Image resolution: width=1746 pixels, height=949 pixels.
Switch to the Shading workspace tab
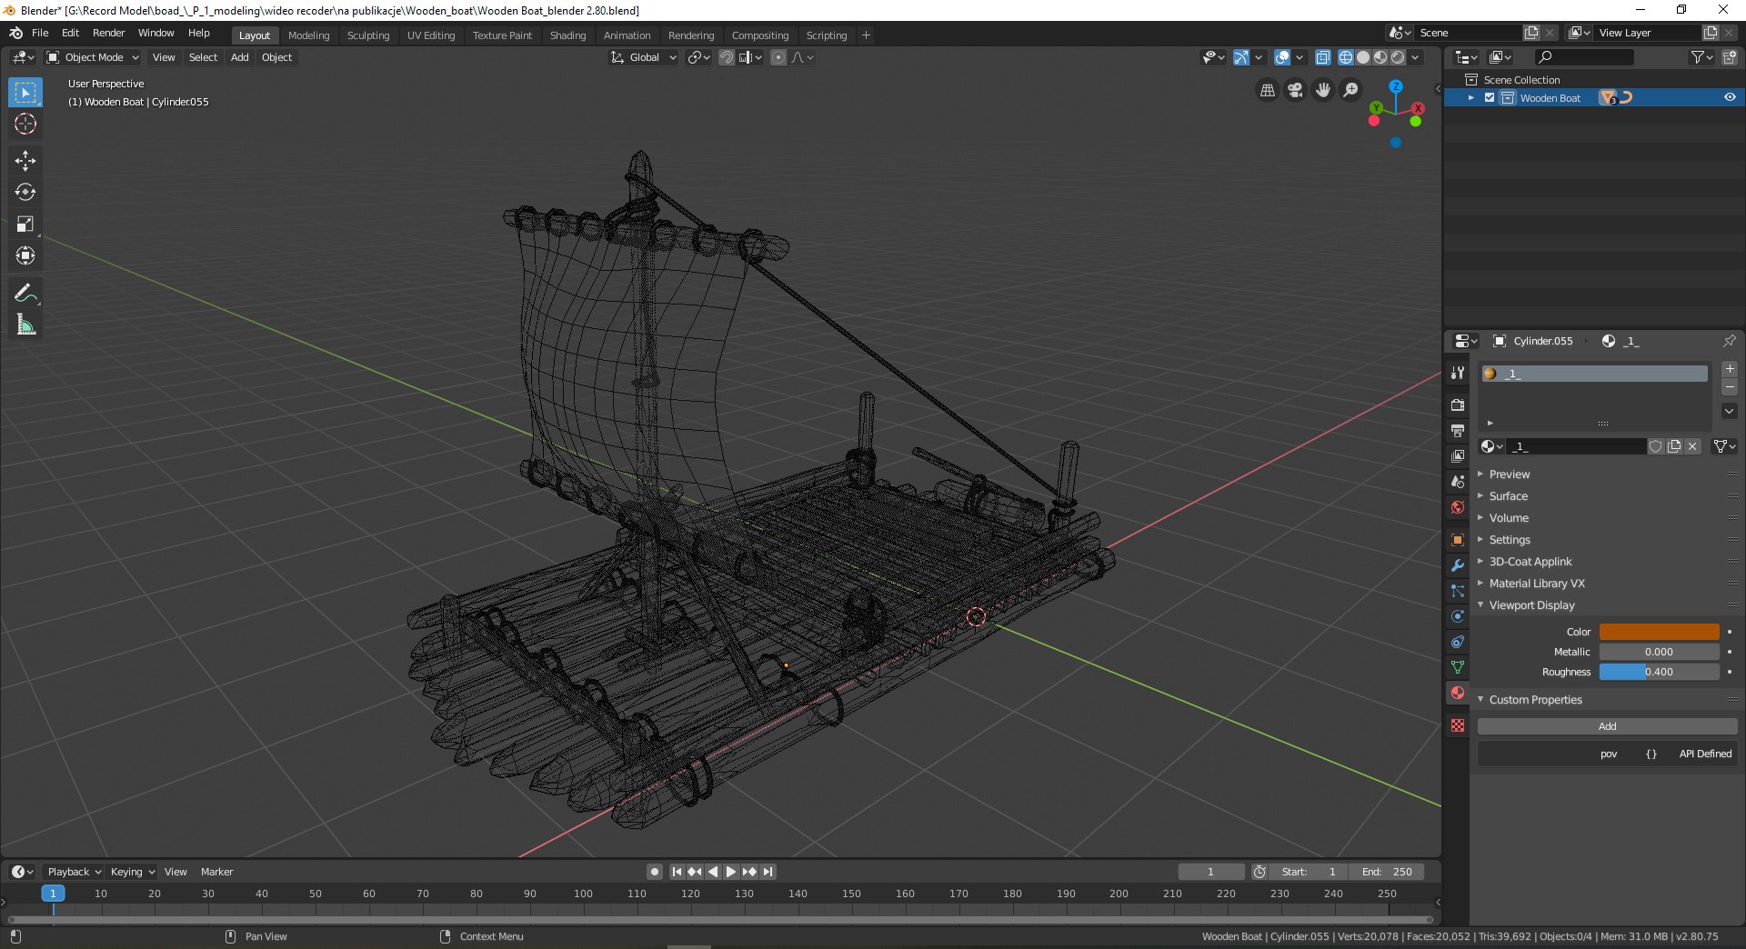click(x=567, y=35)
